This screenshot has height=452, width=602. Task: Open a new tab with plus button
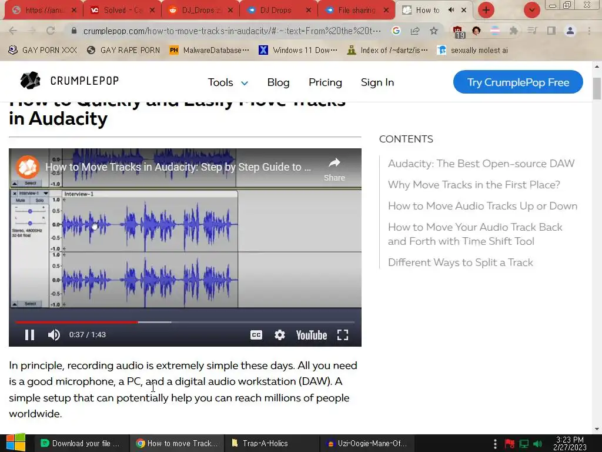point(486,10)
